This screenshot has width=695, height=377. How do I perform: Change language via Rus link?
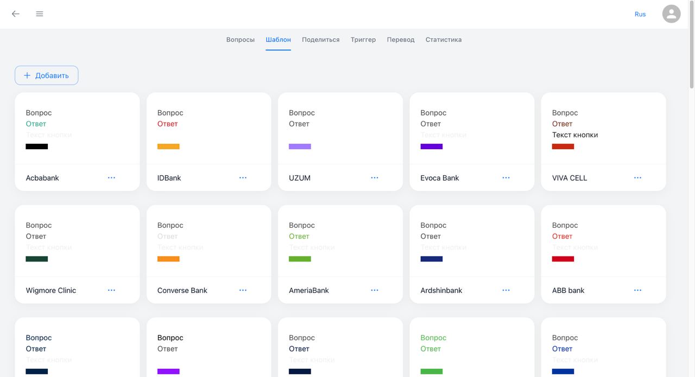point(640,14)
